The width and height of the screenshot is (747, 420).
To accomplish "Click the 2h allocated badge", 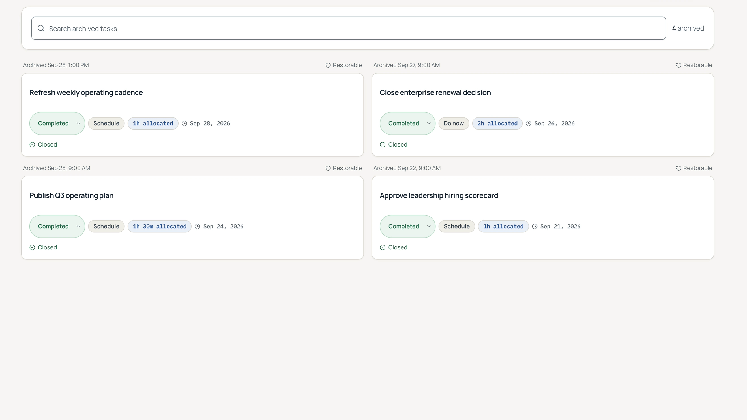I will pos(497,124).
